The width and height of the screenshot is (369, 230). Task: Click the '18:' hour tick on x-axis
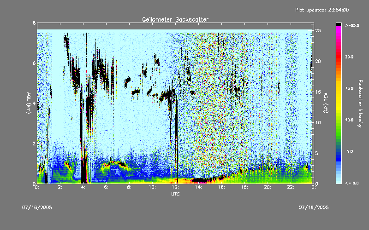(x=244, y=187)
